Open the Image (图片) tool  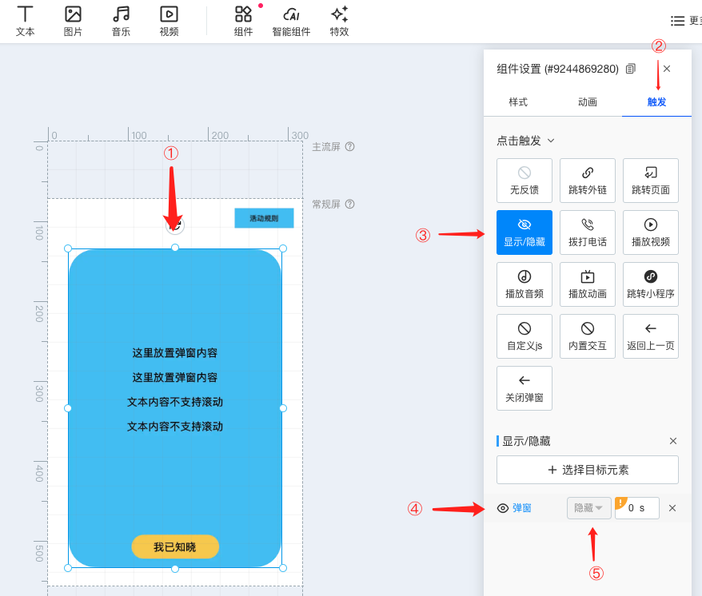click(x=73, y=21)
